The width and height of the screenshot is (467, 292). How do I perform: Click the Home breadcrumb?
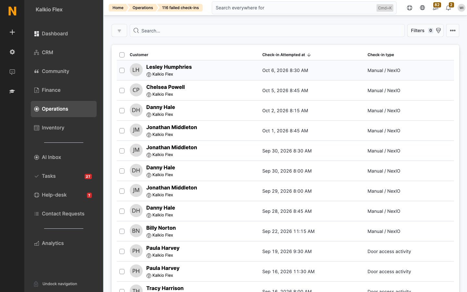coord(118,8)
